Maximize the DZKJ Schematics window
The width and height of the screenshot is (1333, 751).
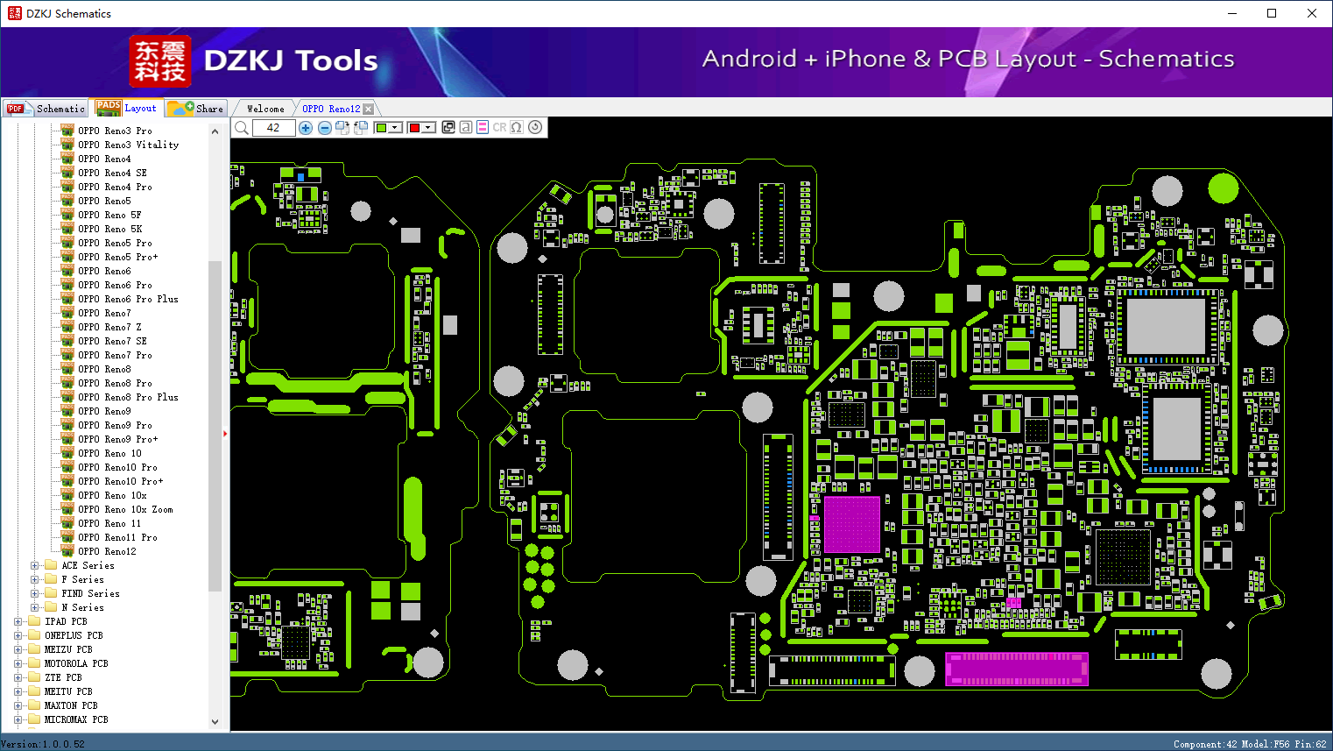tap(1272, 13)
